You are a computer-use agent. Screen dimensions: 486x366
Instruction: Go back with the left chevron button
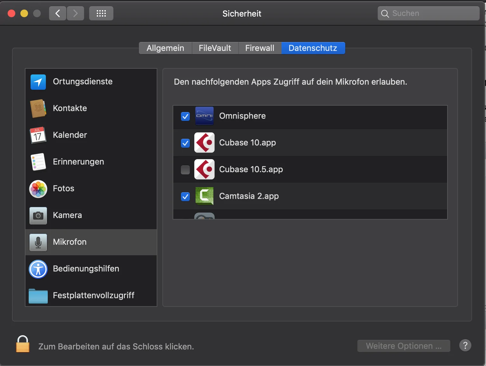pos(58,13)
